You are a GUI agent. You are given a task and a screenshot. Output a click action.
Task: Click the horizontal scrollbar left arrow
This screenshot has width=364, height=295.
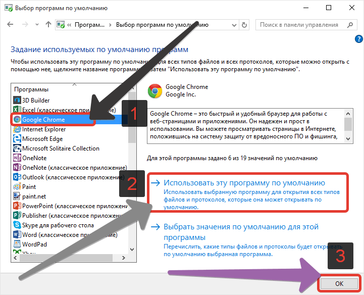(x=15, y=258)
